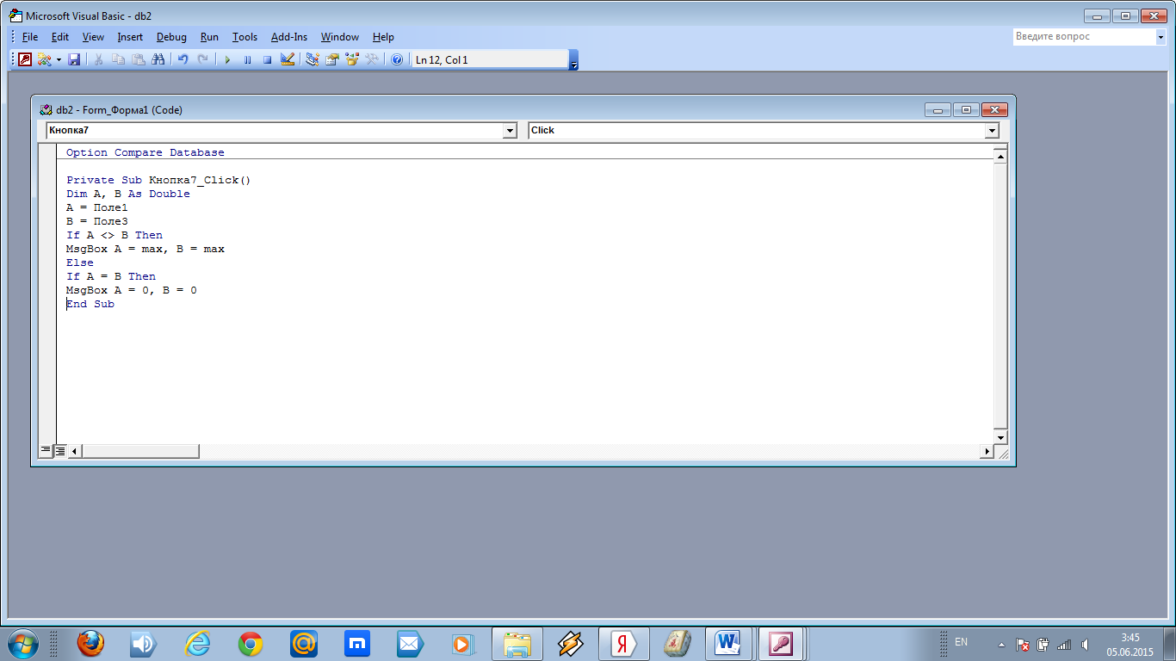Click the Copy toolbar icon

[119, 59]
